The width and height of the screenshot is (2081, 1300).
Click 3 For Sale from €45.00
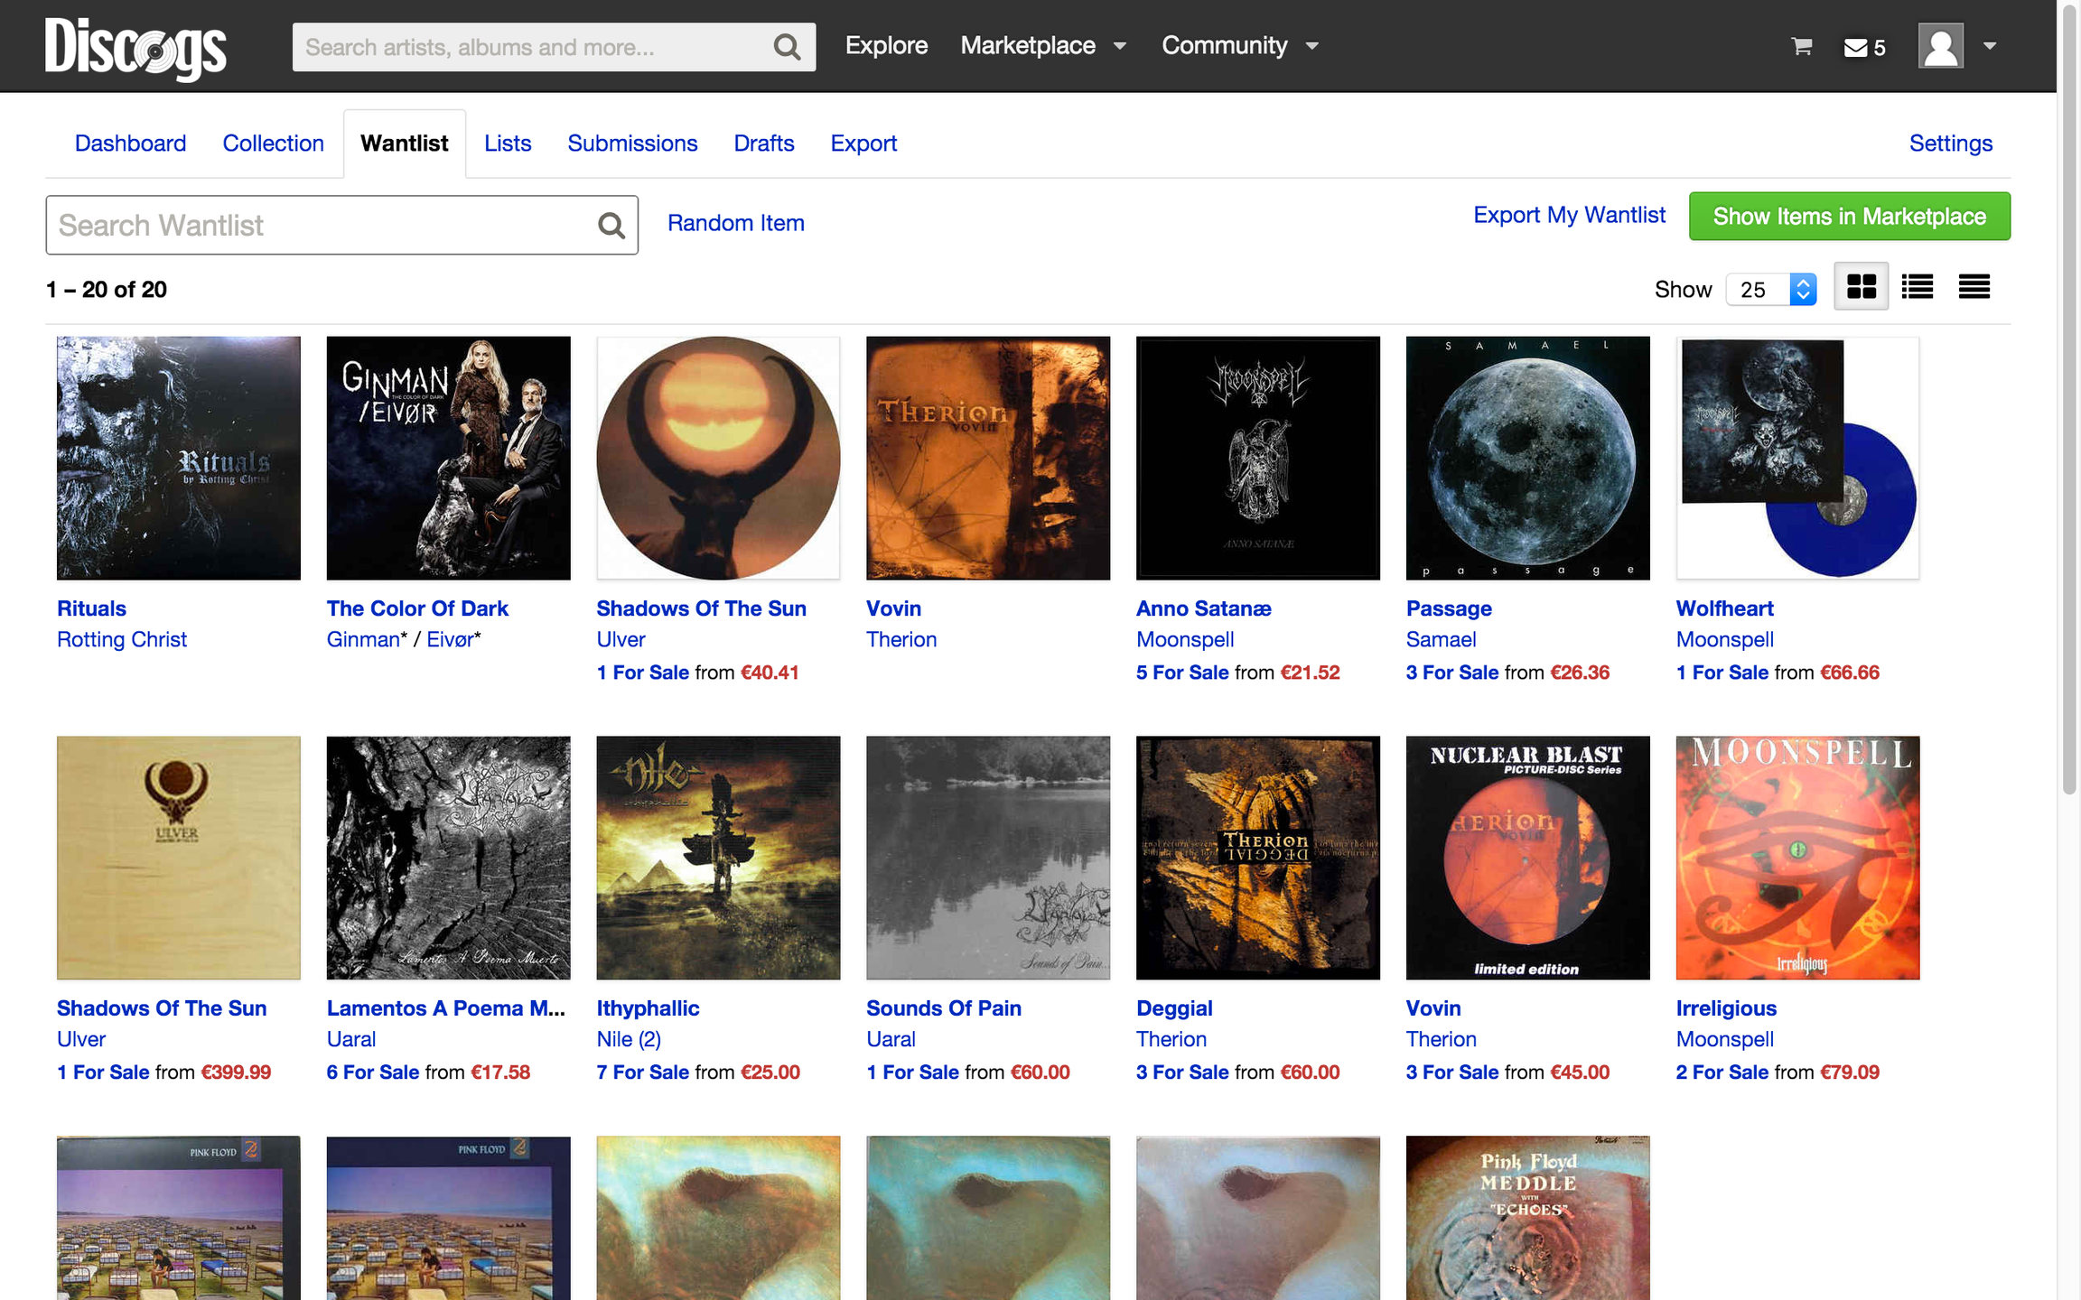pos(1508,1072)
